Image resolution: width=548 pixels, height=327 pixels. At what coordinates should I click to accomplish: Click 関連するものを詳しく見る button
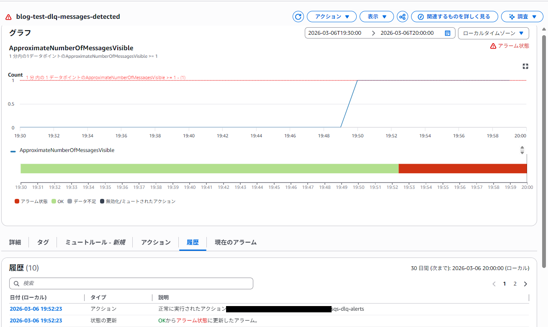tap(454, 17)
